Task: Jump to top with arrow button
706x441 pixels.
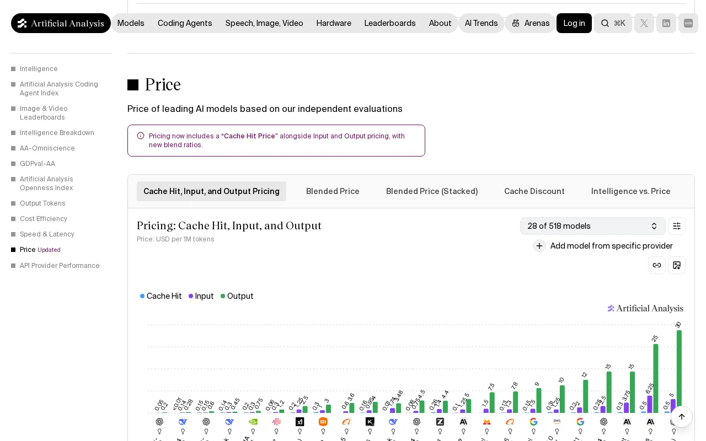Action: pos(681,417)
